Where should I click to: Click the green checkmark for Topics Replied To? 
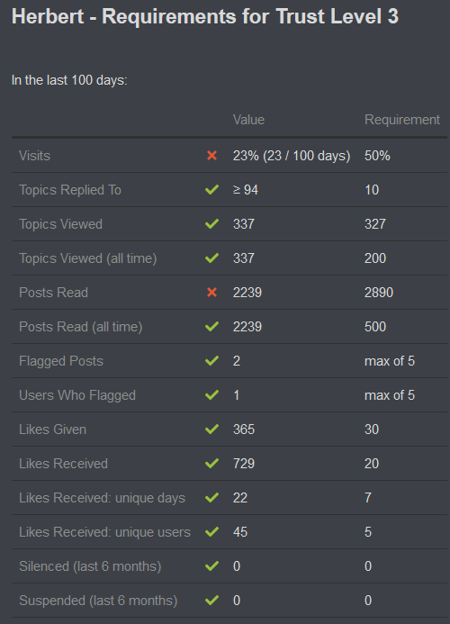click(x=211, y=190)
